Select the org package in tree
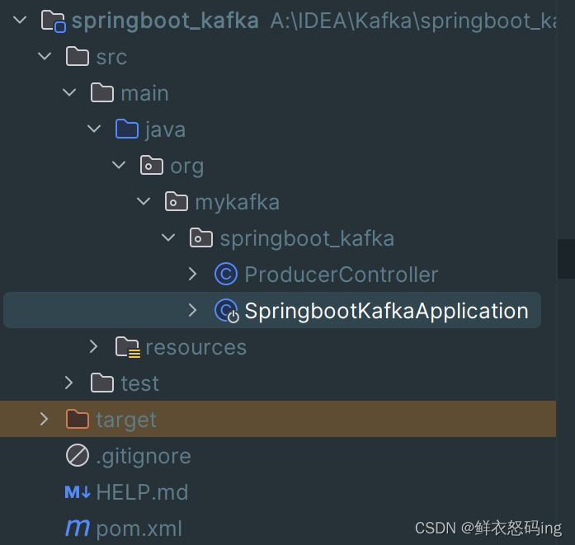Viewport: 575px width, 545px height. 186,166
